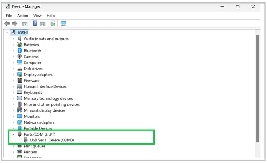The height and width of the screenshot is (163, 267).
Task: Select the Computer label
Action: [33, 63]
